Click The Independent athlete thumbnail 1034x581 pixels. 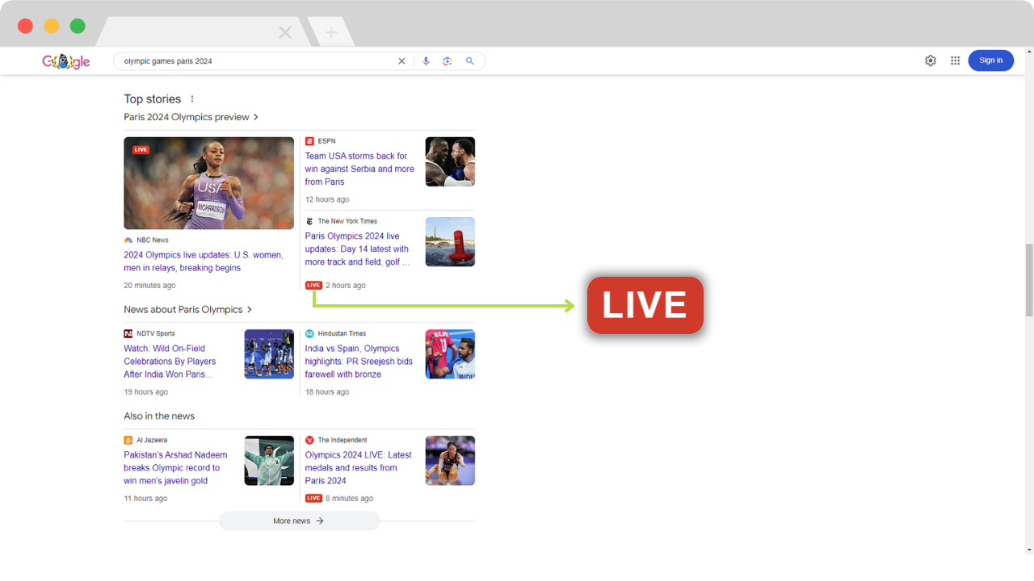tap(450, 461)
